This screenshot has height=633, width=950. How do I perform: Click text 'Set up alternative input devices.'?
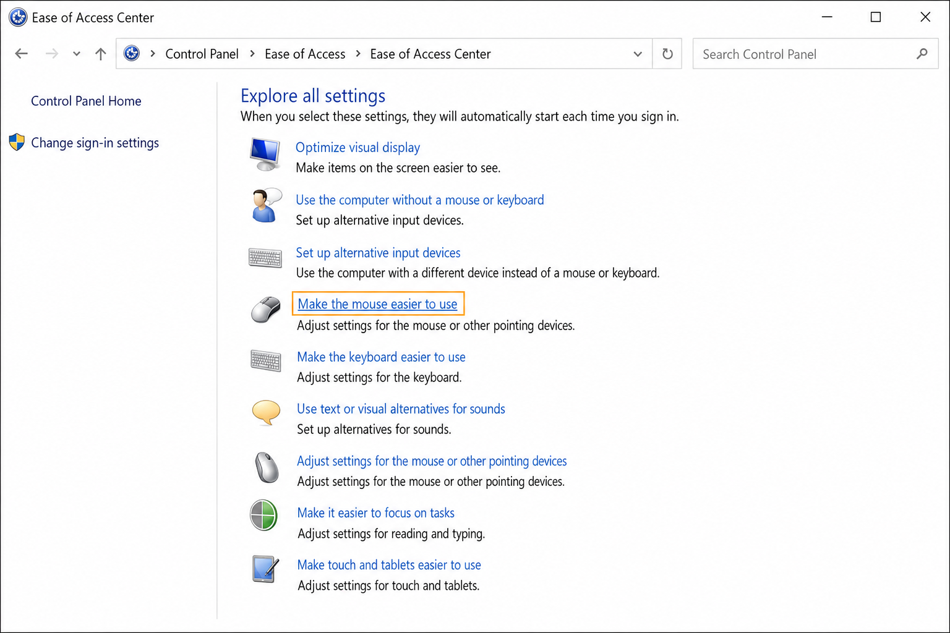(x=379, y=220)
